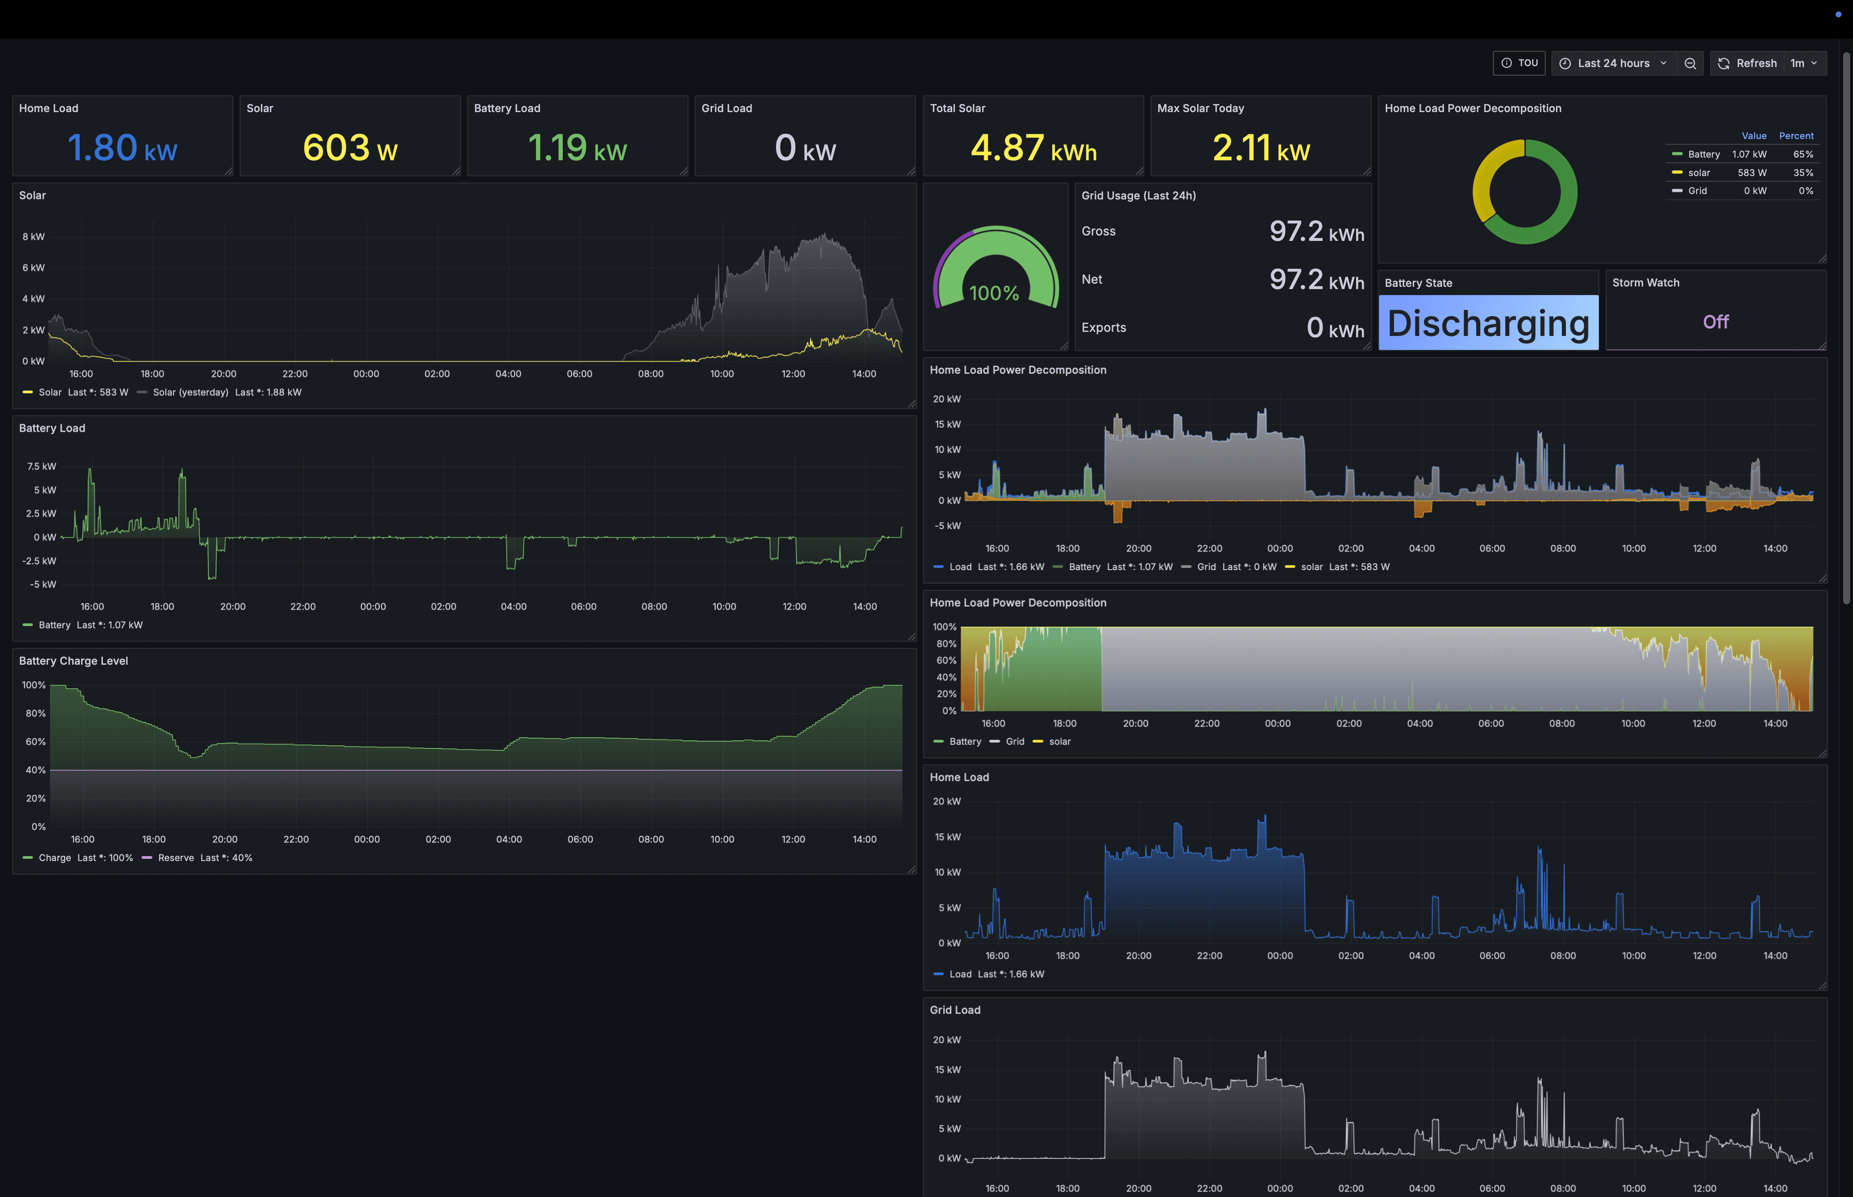This screenshot has width=1853, height=1197.
Task: Hide the Load series in Home Load legend
Action: [961, 973]
